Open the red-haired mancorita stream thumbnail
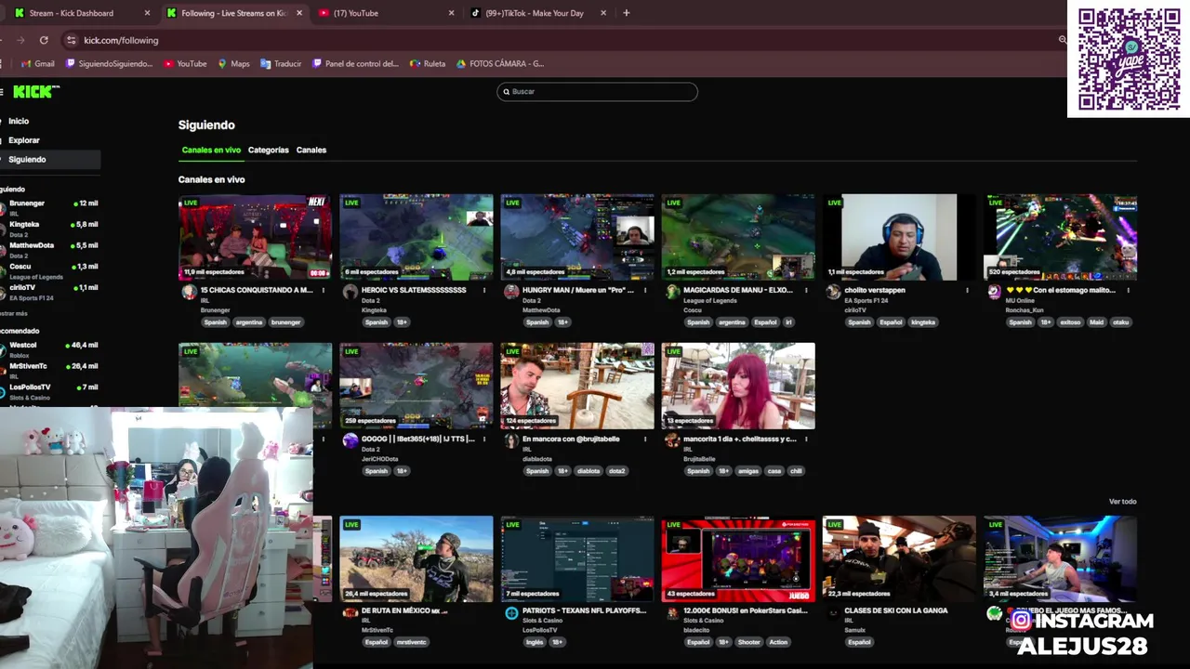1190x669 pixels. point(738,386)
